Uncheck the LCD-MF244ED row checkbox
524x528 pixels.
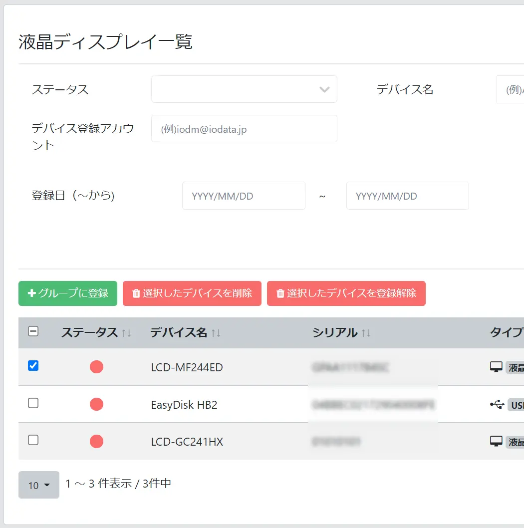pyautogui.click(x=33, y=366)
